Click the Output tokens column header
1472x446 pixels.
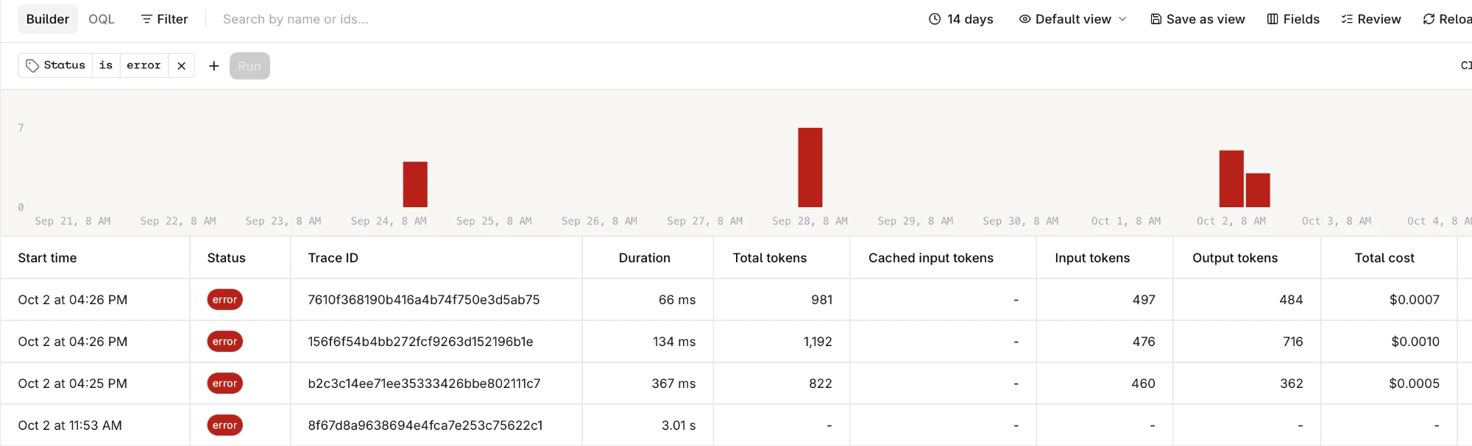pyautogui.click(x=1234, y=258)
